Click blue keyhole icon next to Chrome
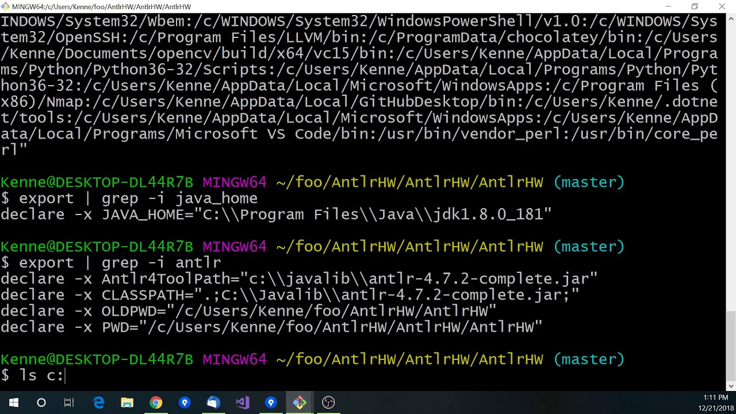Image resolution: width=736 pixels, height=414 pixels. pos(185,402)
